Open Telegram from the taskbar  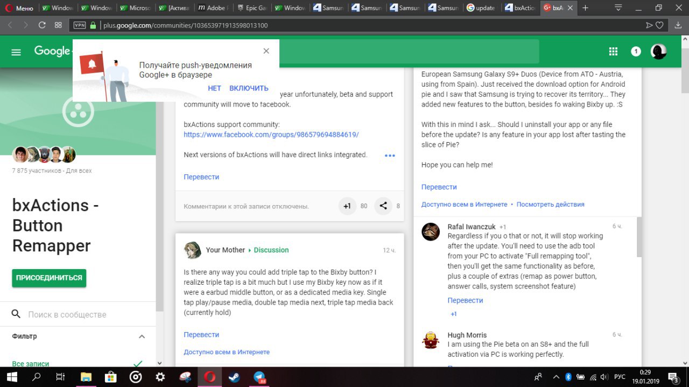259,377
